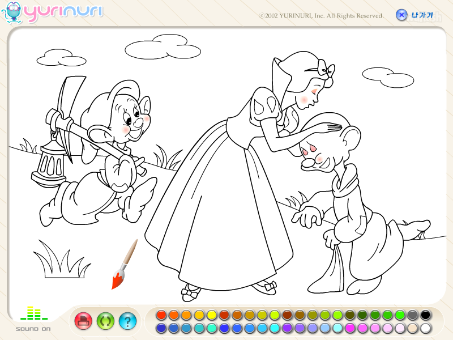
Task: Select the dark olive color swatch
Action: (350, 315)
